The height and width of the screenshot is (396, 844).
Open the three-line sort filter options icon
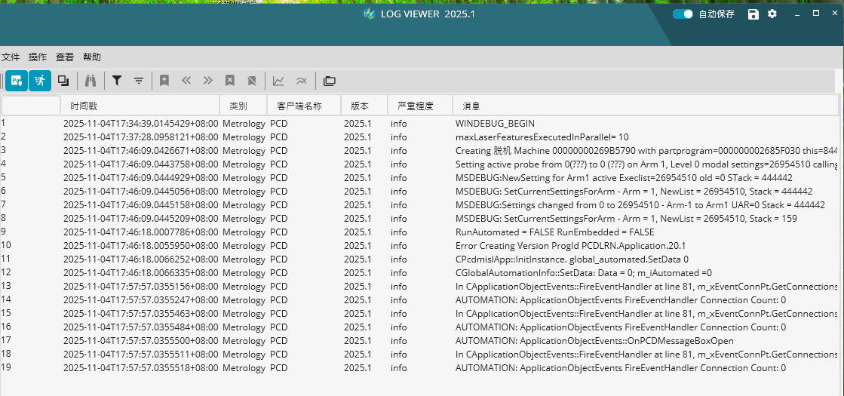tap(139, 81)
